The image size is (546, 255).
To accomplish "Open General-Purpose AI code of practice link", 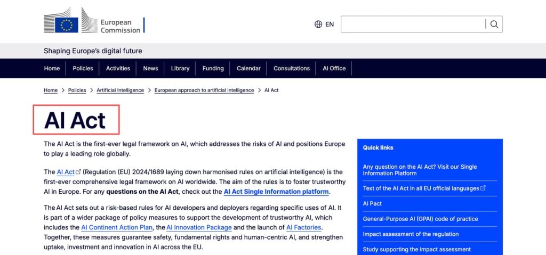I will (420, 219).
